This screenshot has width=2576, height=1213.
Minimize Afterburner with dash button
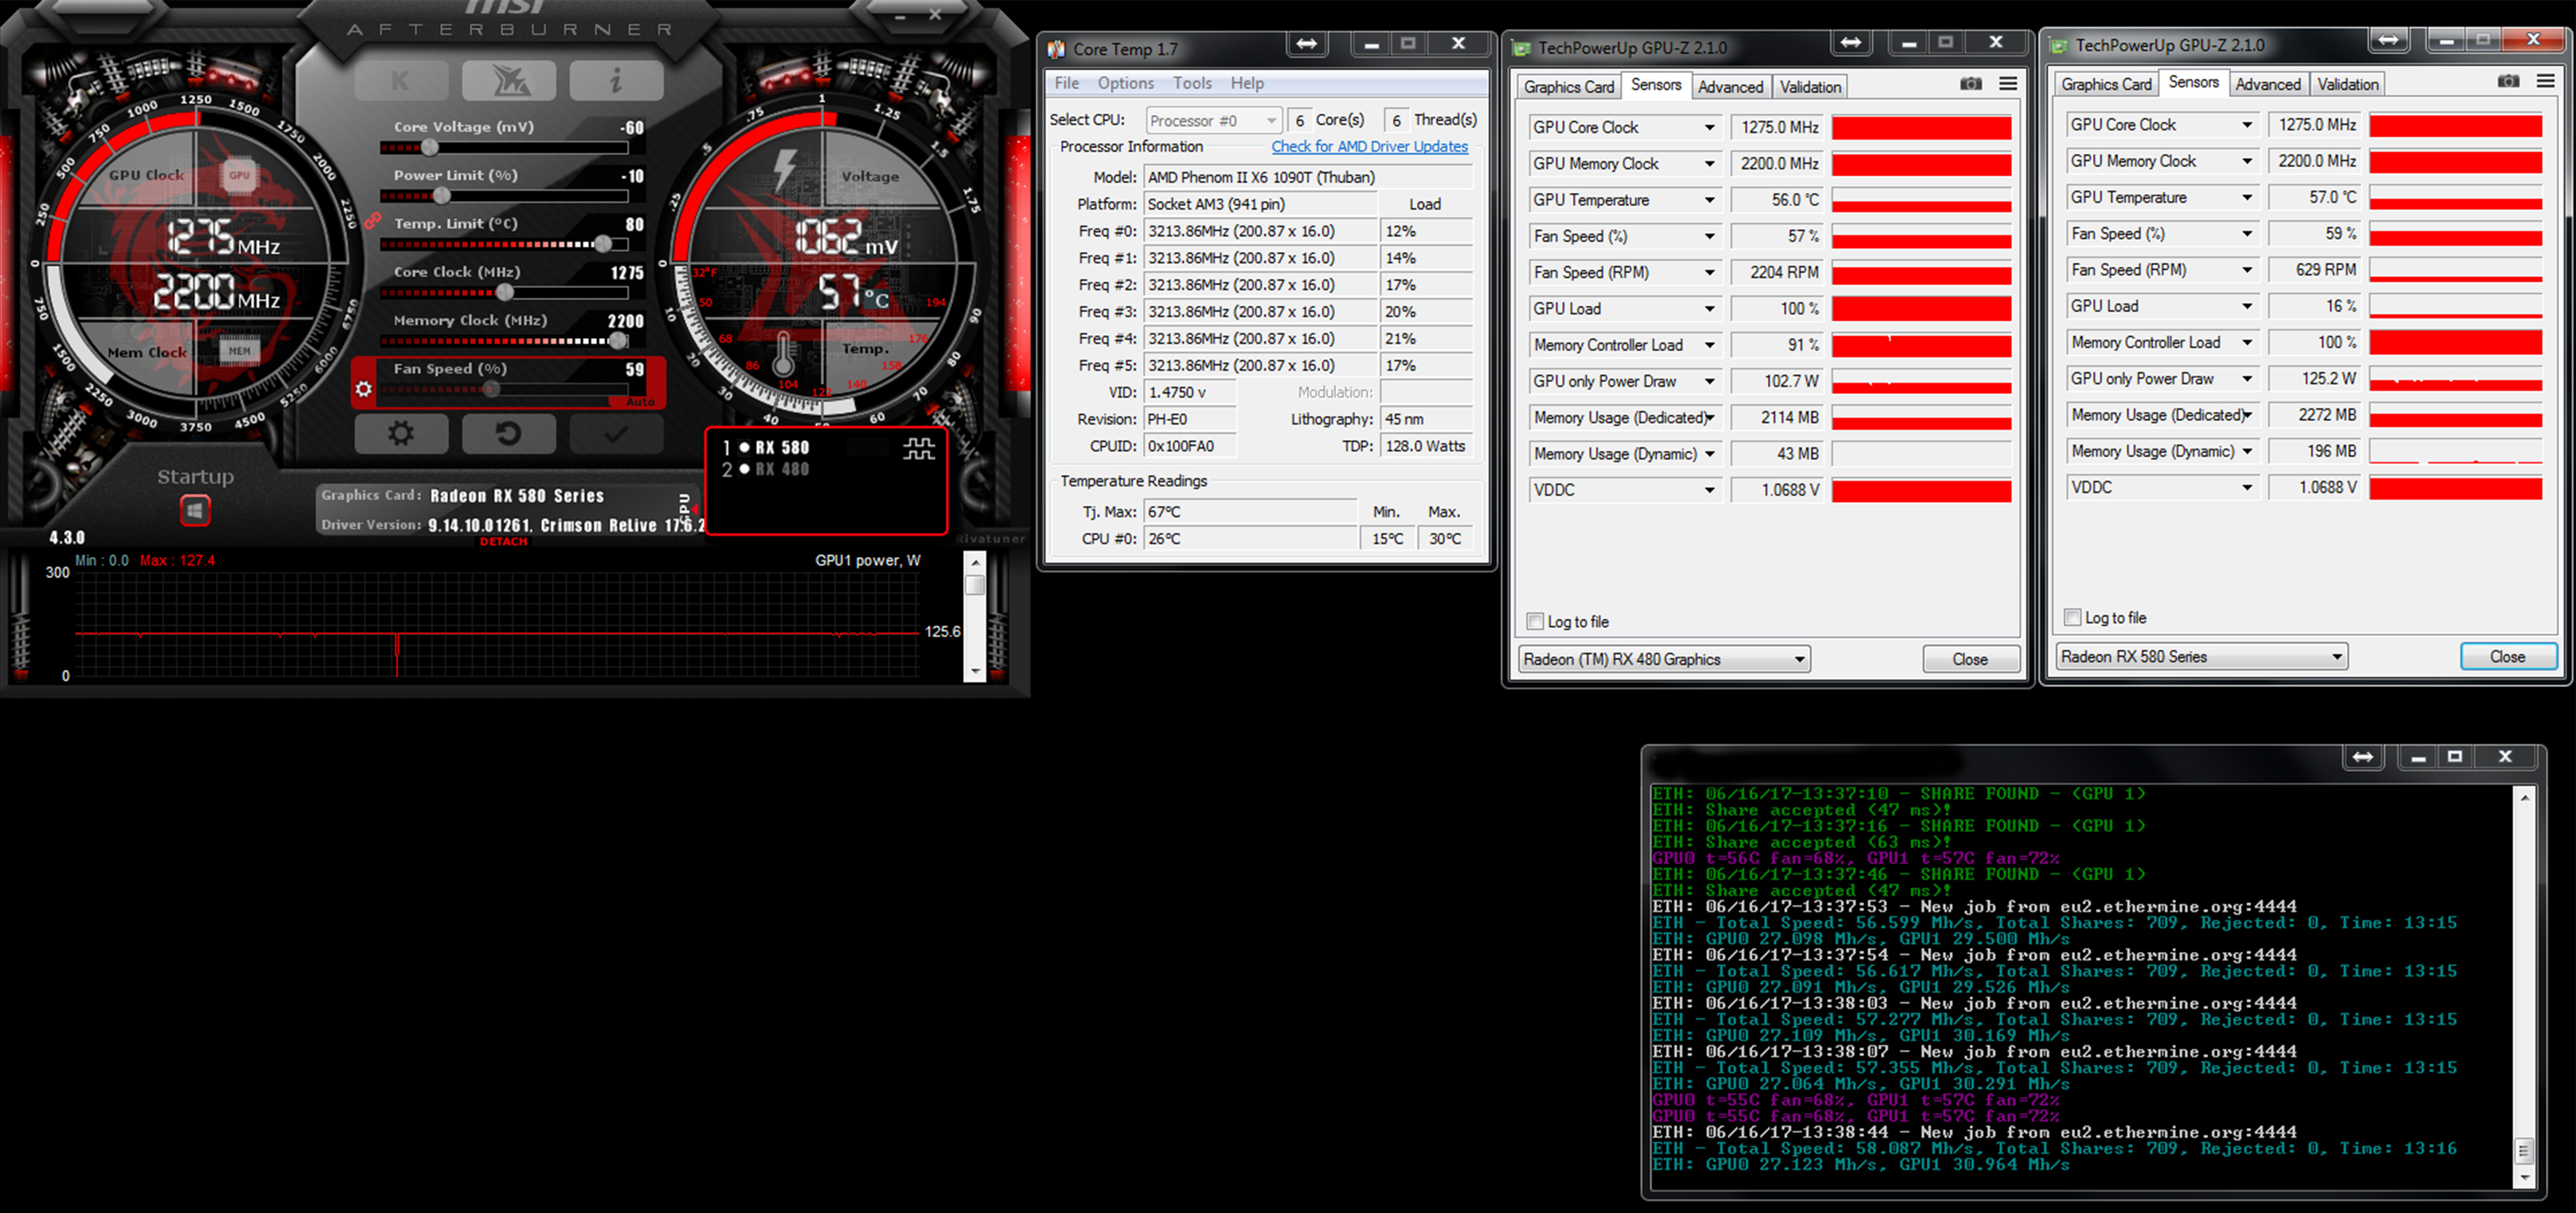click(900, 17)
